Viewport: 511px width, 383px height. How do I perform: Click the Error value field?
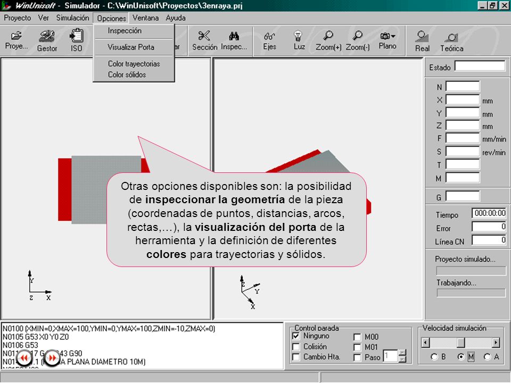point(489,227)
